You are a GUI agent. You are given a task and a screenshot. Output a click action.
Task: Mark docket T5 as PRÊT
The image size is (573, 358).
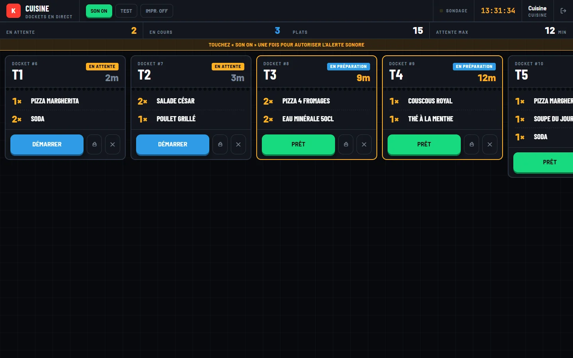coord(543,162)
